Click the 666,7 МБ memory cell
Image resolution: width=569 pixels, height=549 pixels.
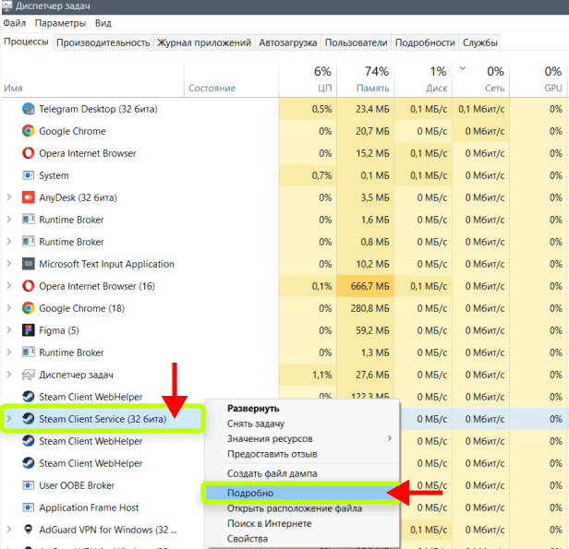pyautogui.click(x=366, y=286)
